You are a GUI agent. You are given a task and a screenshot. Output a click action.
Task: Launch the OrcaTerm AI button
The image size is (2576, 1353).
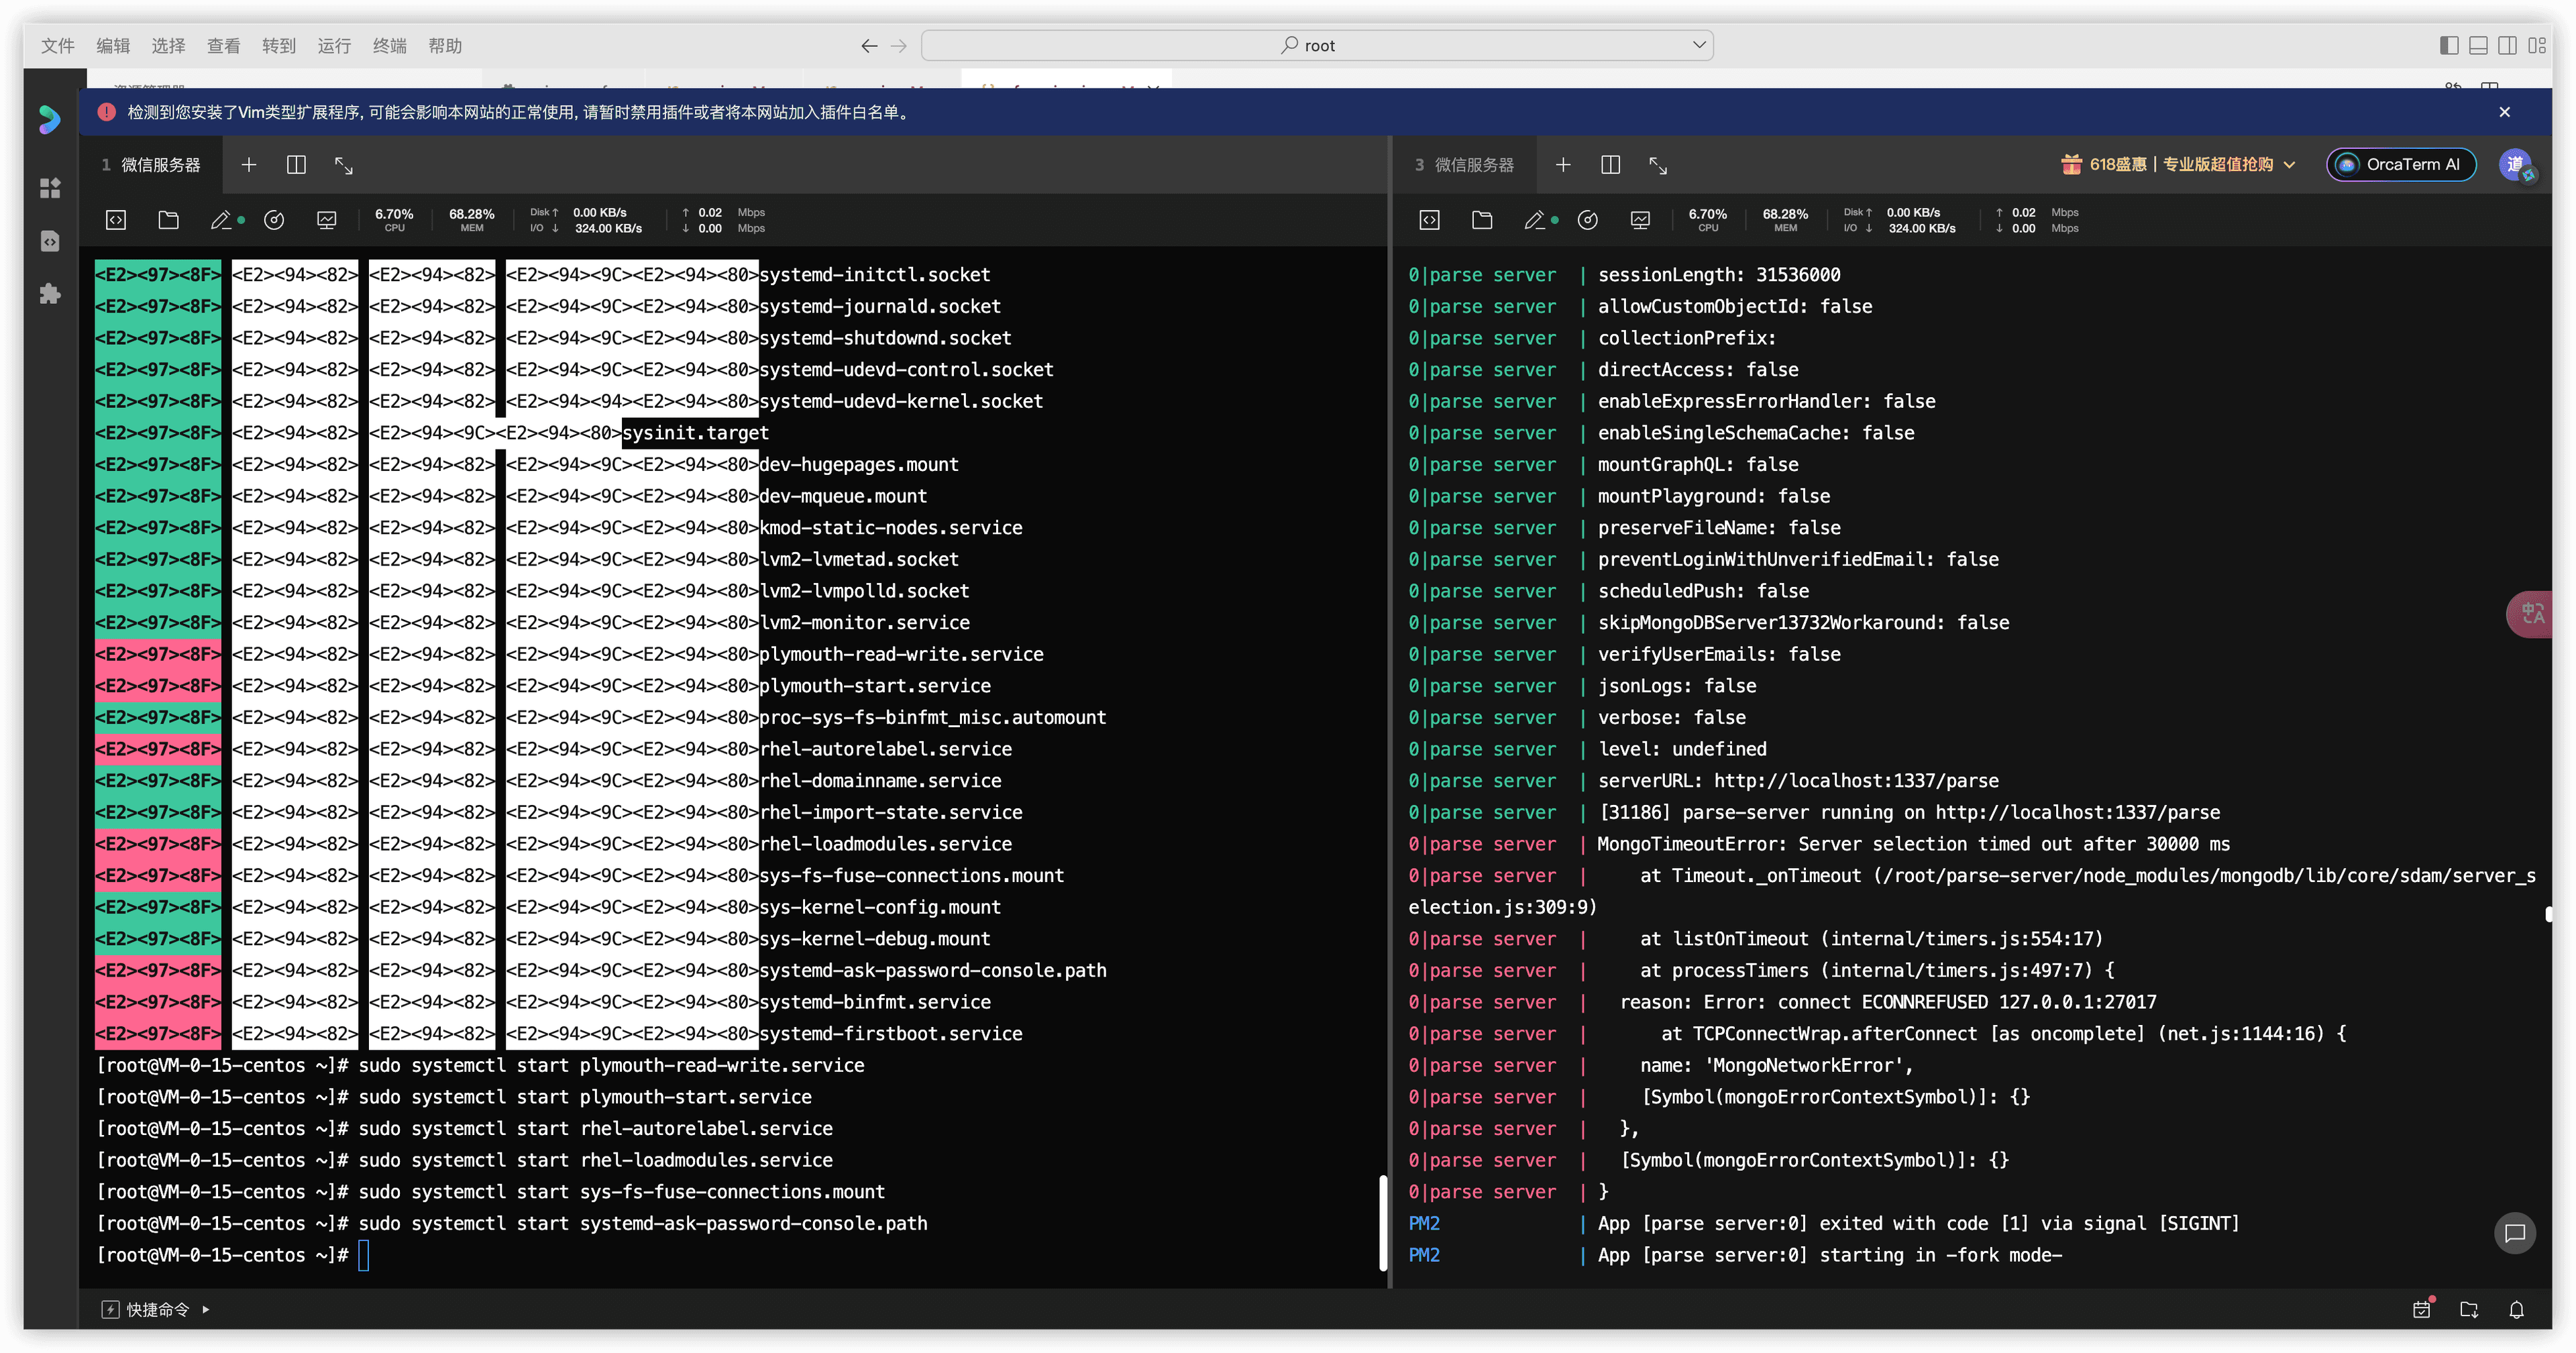pyautogui.click(x=2401, y=165)
